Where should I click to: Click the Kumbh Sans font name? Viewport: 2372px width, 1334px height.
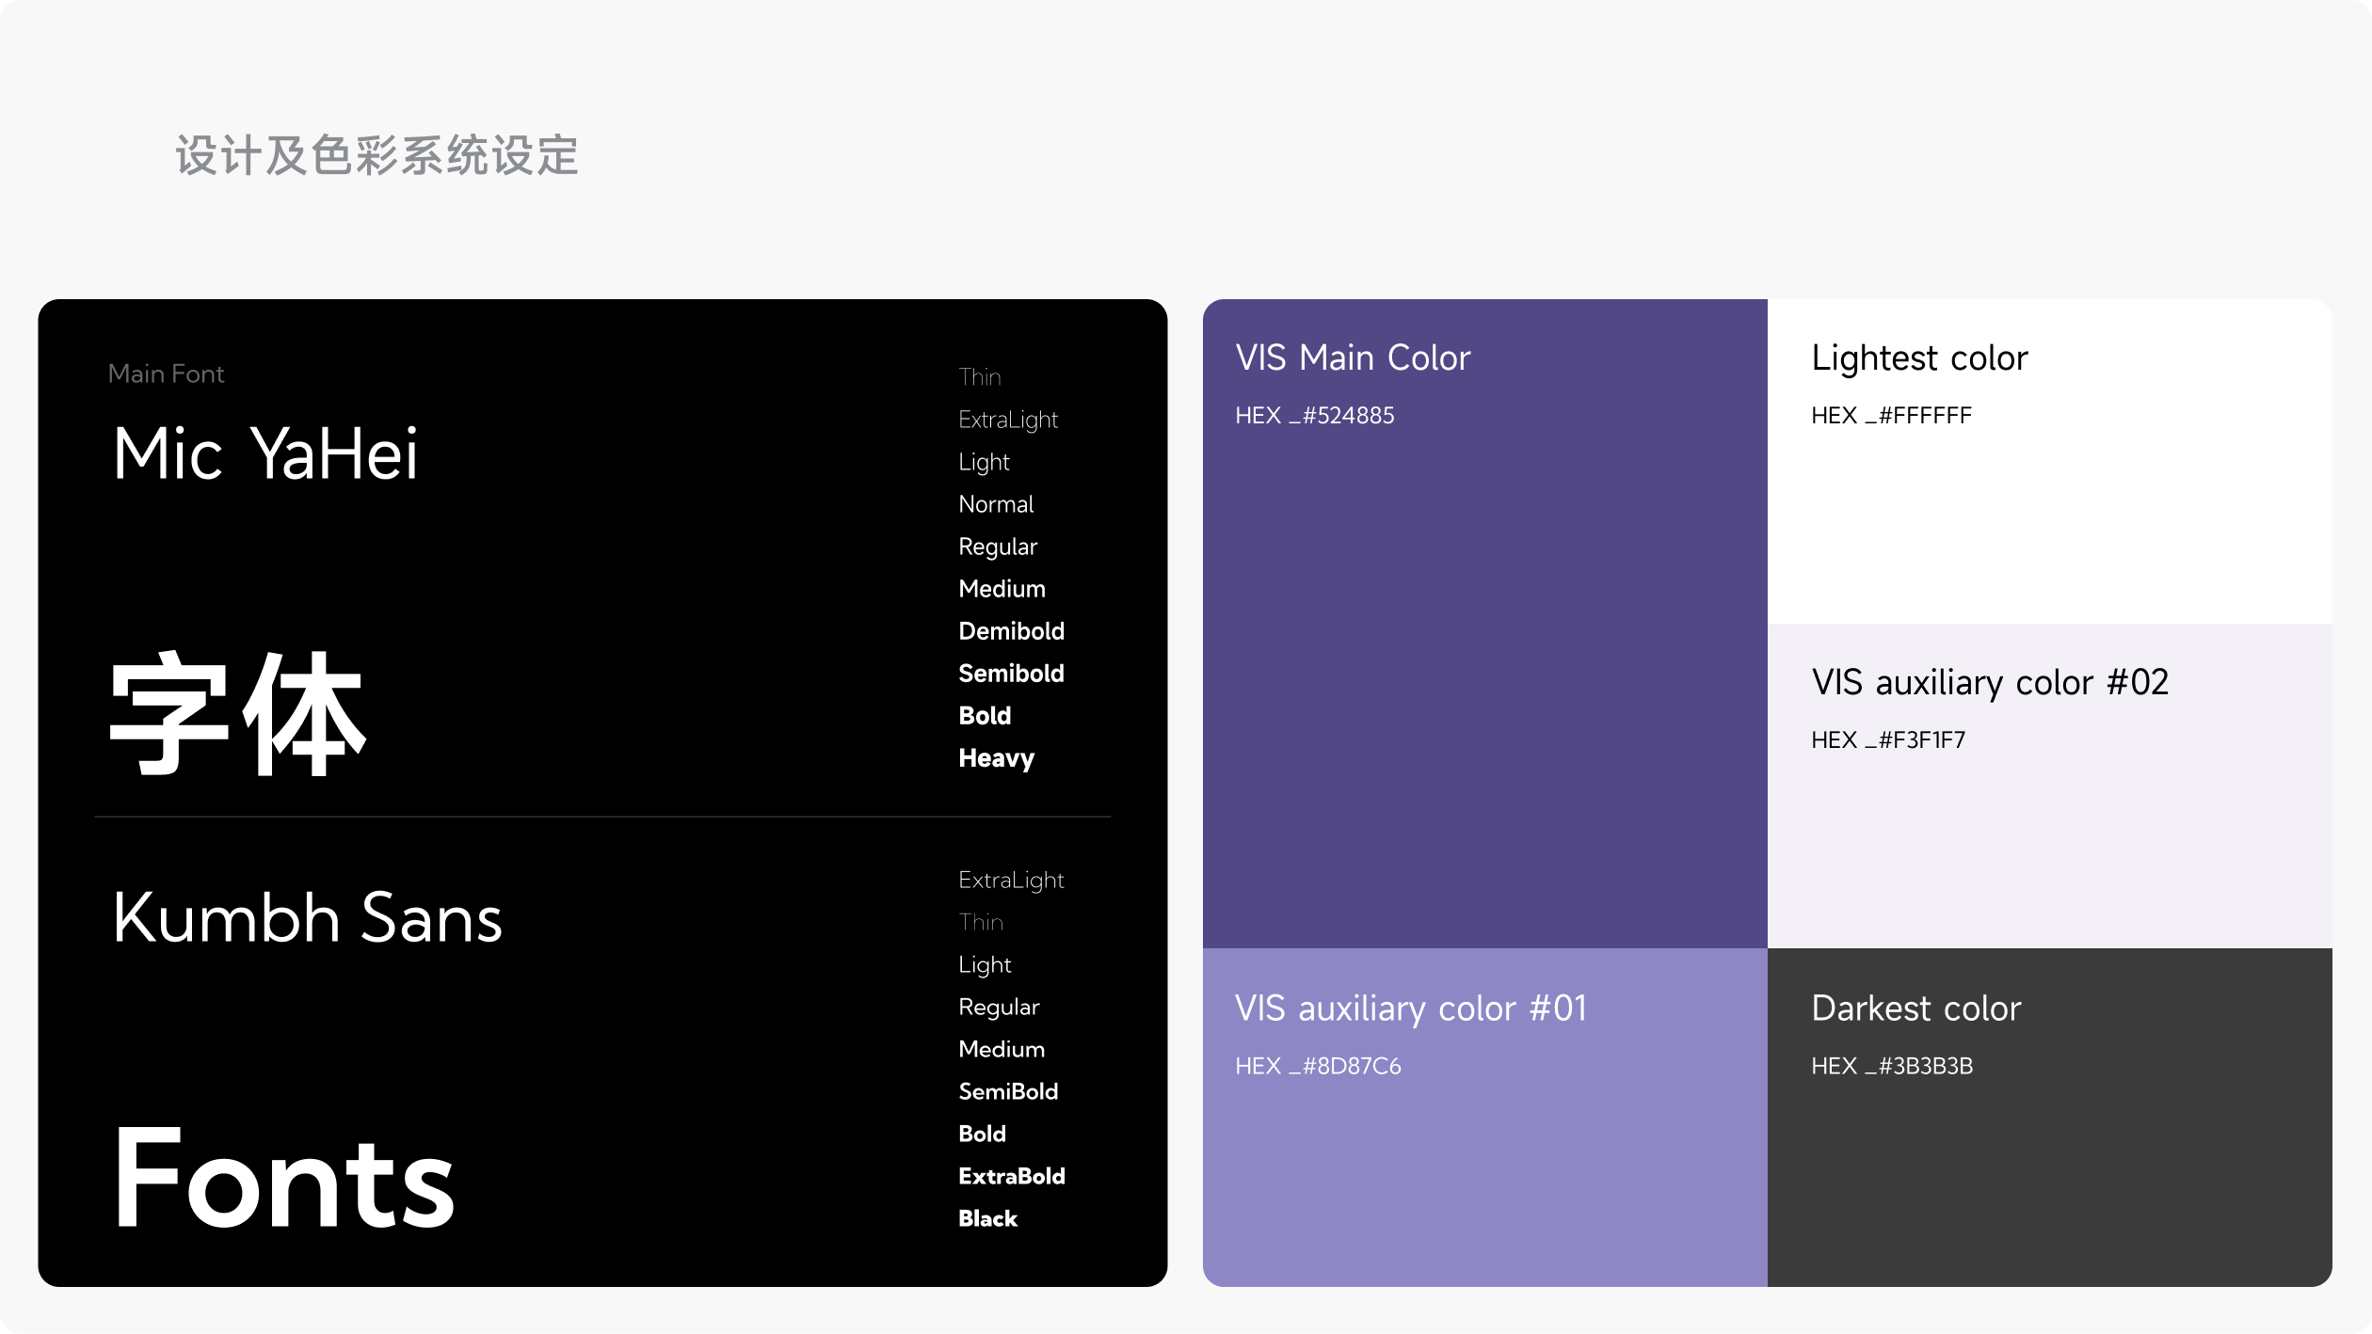[307, 918]
